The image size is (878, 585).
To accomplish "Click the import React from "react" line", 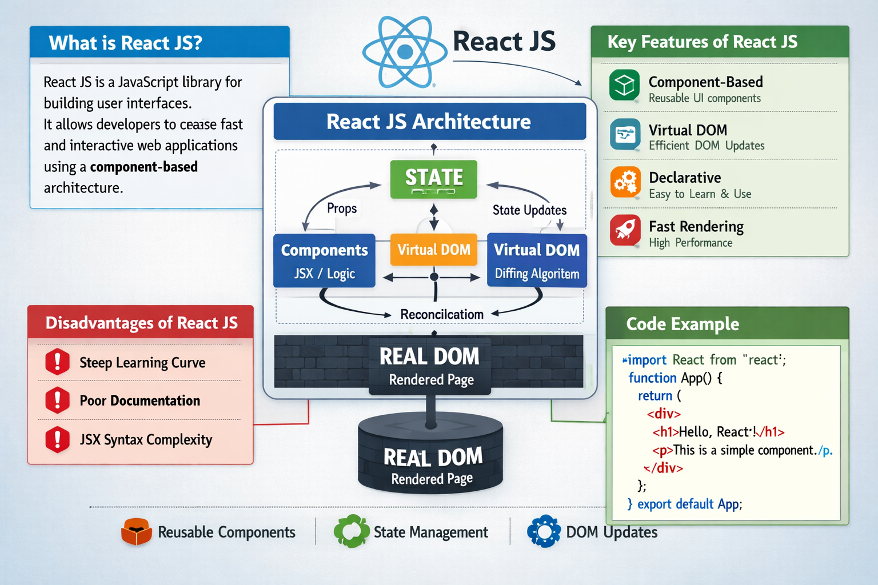I will [704, 360].
